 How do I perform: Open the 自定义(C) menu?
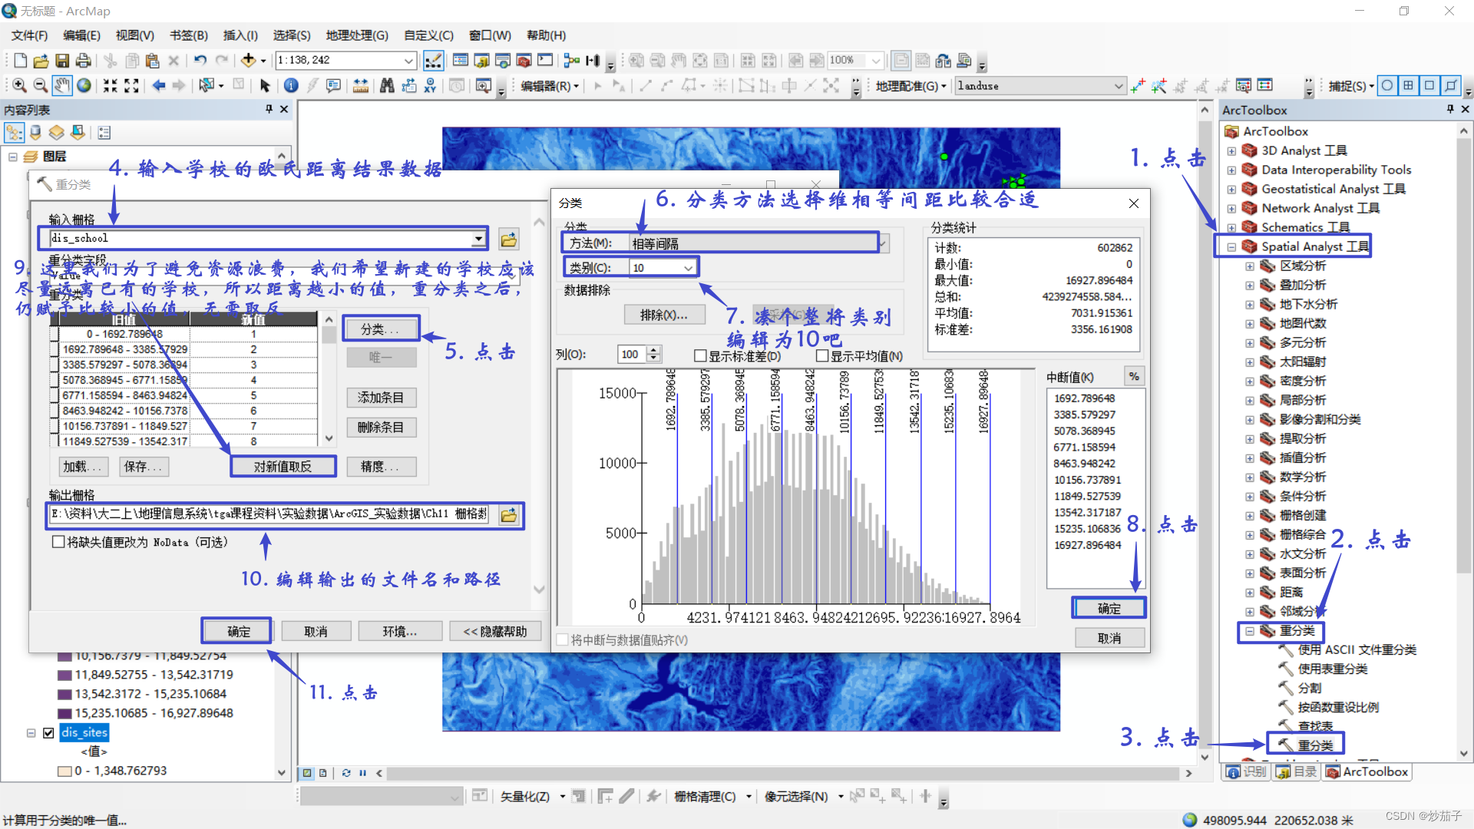pos(428,35)
